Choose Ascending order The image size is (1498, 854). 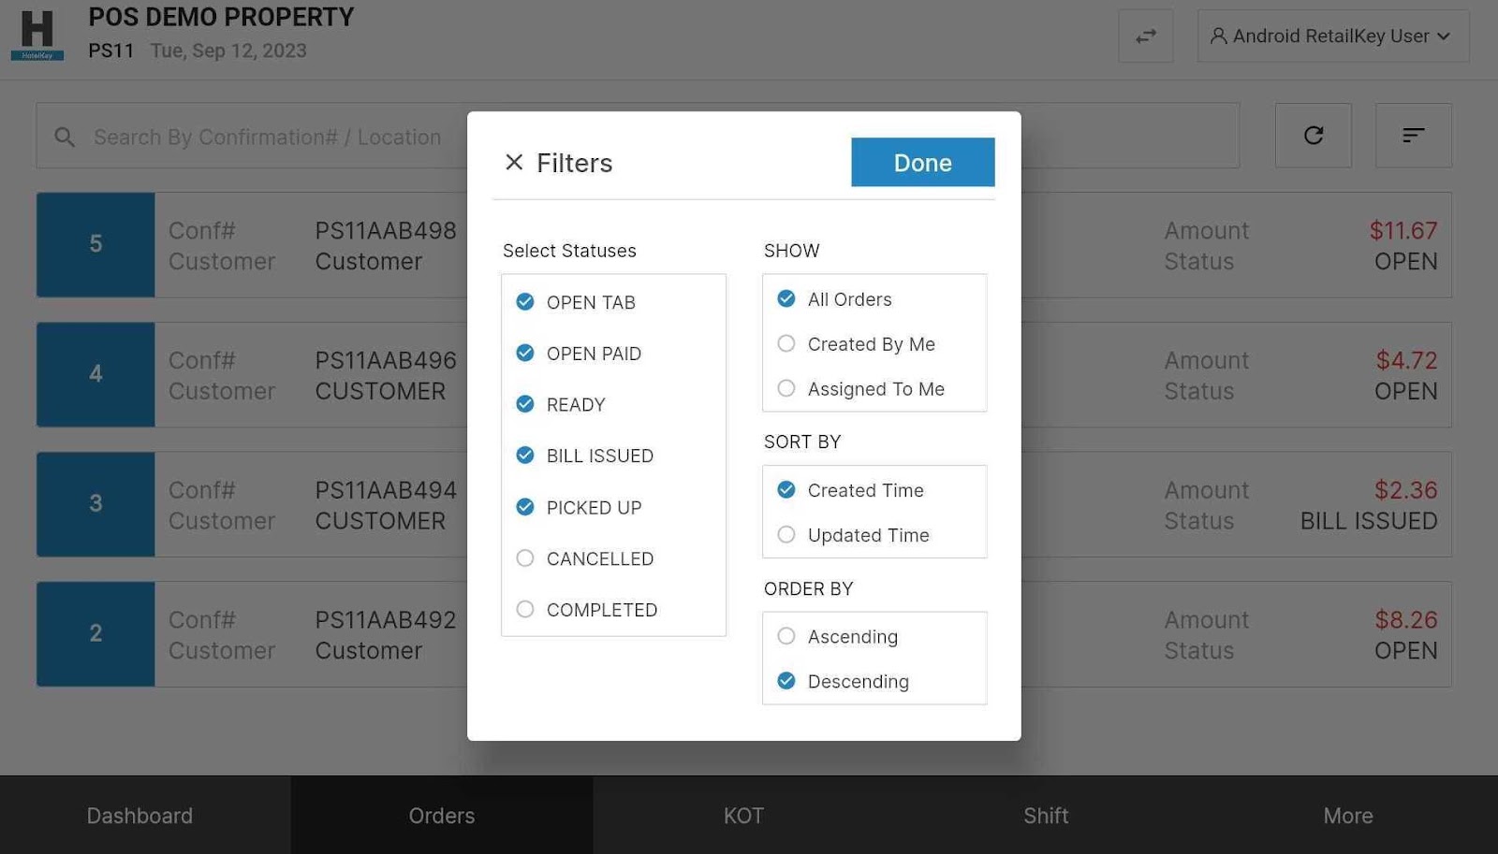pos(786,637)
